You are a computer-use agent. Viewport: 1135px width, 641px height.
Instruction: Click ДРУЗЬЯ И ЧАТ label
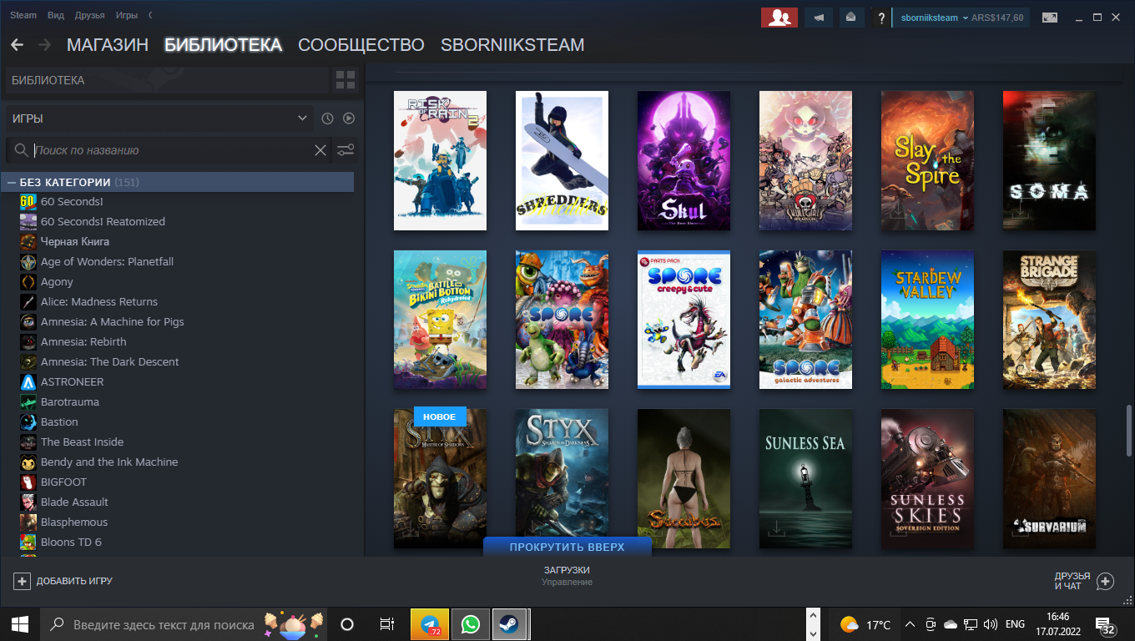(x=1072, y=581)
